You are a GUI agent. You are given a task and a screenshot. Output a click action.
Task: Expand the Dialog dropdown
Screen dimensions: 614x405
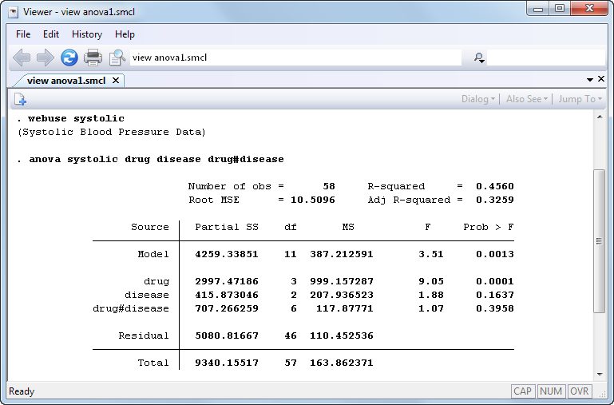point(478,99)
